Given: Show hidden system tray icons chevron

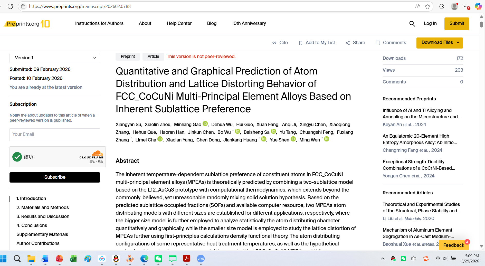Looking at the screenshot, I should [383, 259].
